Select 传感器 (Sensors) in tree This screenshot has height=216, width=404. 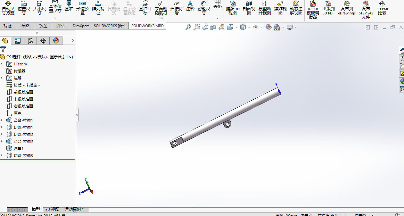[x=20, y=71]
